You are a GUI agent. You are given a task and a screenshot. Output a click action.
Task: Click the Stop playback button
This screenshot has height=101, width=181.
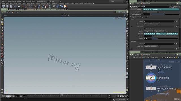point(8,96)
